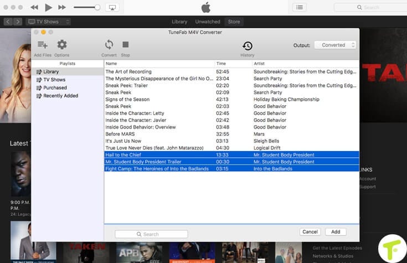
Task: Switch to the Store tab
Action: pos(234,22)
